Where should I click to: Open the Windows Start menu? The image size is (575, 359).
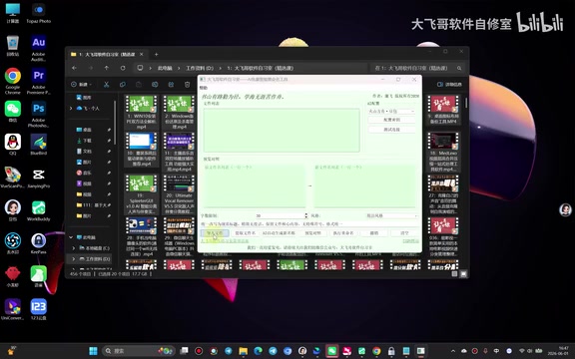(x=93, y=351)
